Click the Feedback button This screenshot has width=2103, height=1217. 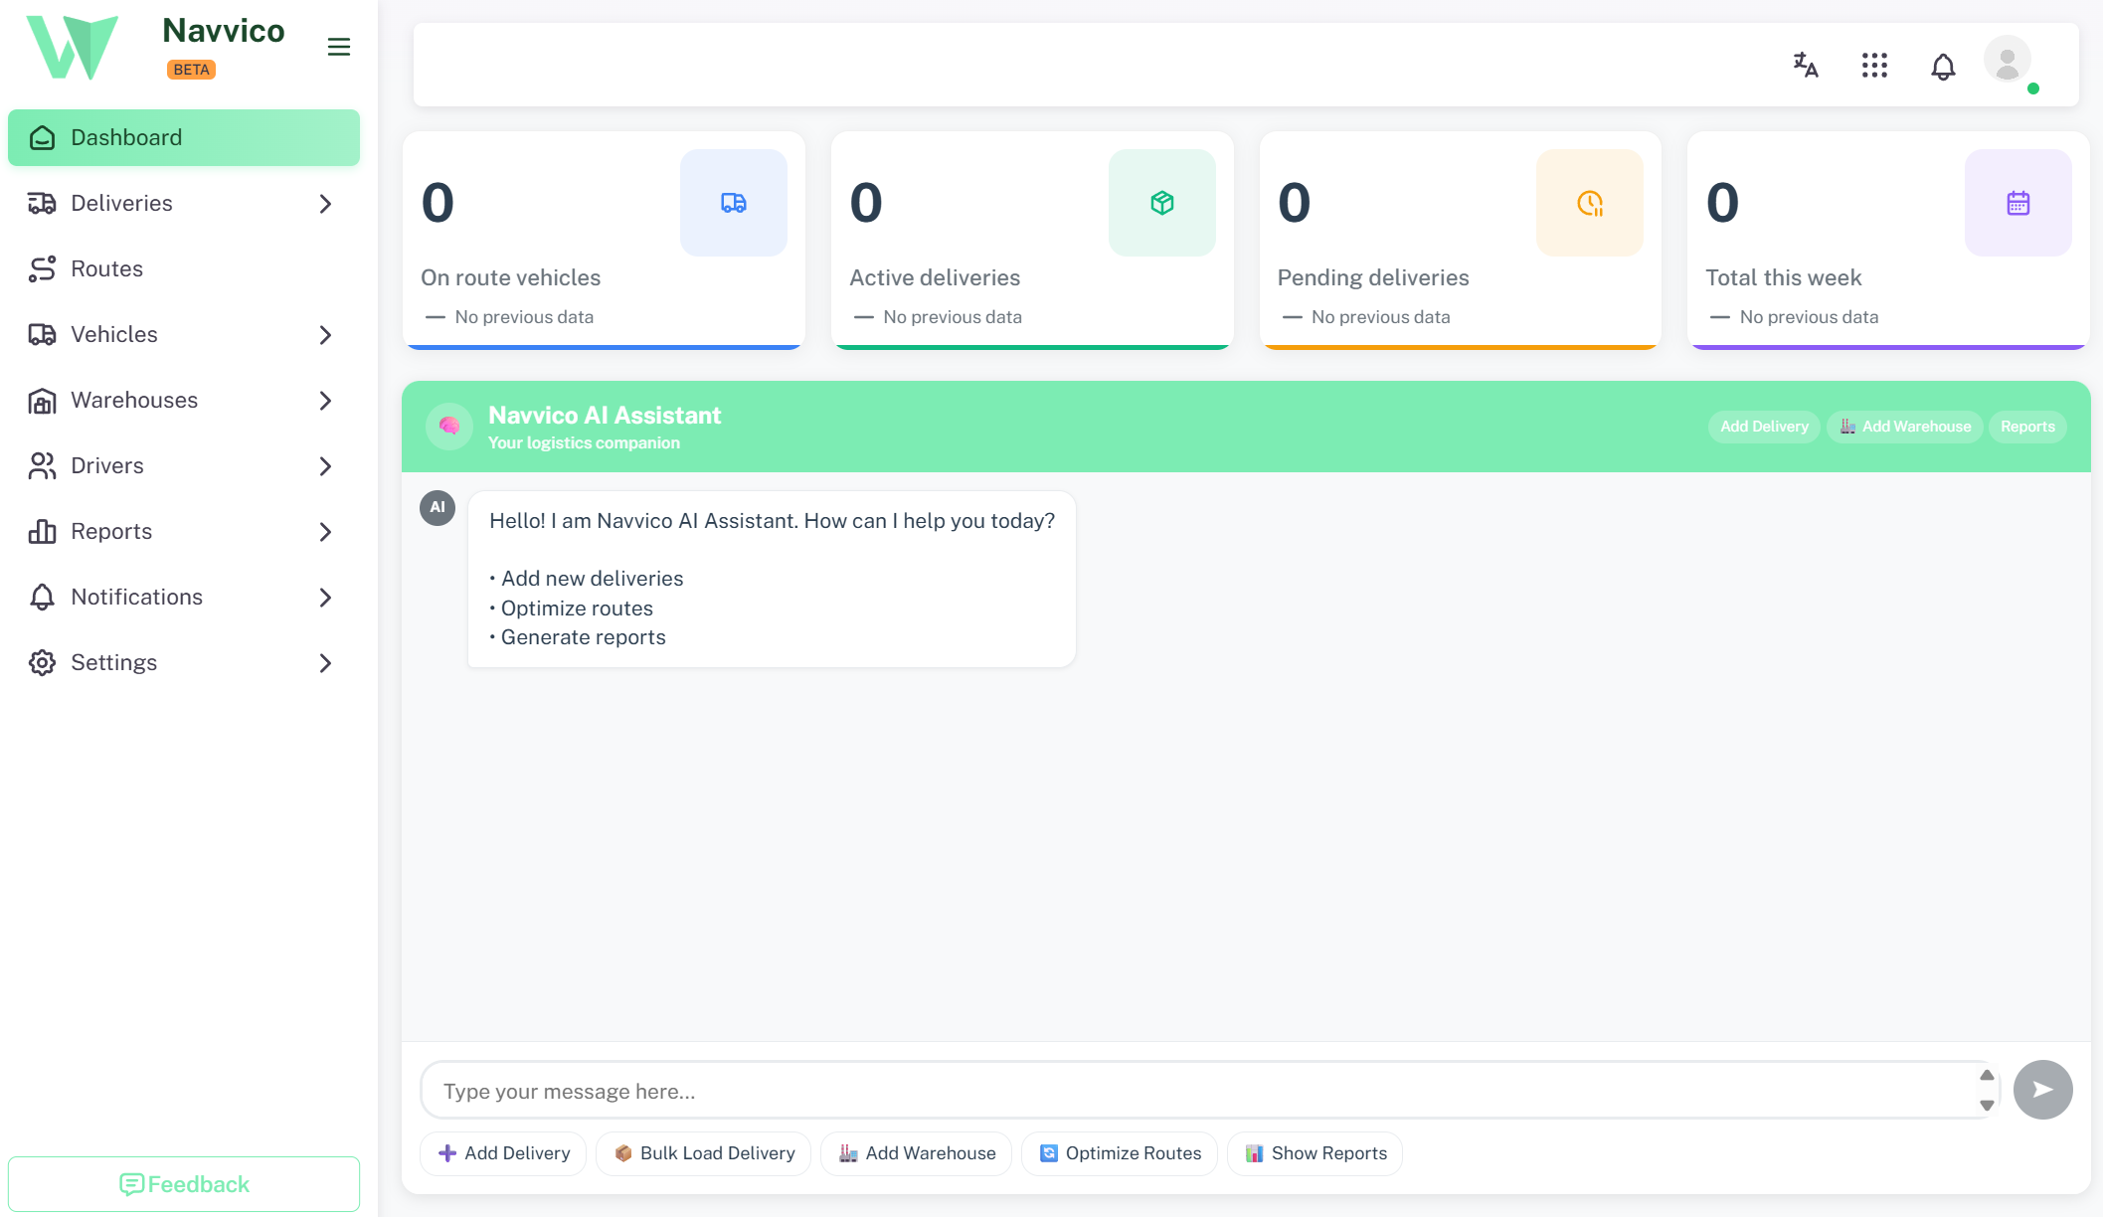184,1184
